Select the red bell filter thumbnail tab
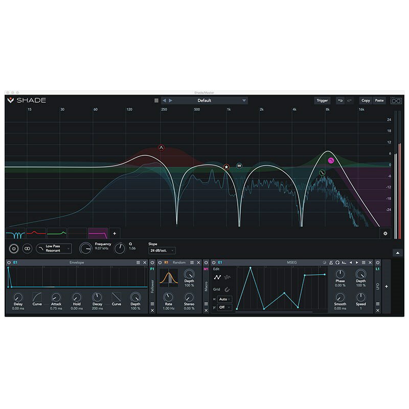 (x=36, y=234)
